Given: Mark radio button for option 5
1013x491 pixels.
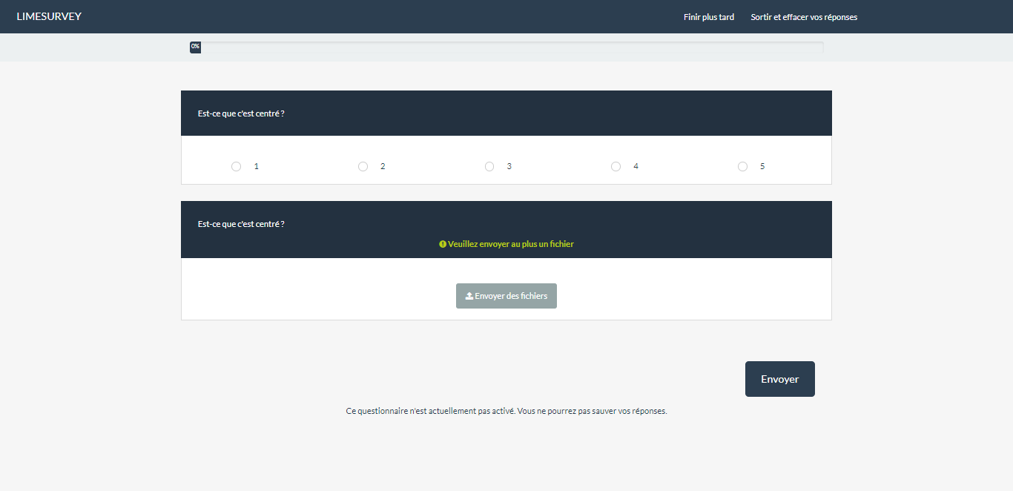Looking at the screenshot, I should click(742, 167).
